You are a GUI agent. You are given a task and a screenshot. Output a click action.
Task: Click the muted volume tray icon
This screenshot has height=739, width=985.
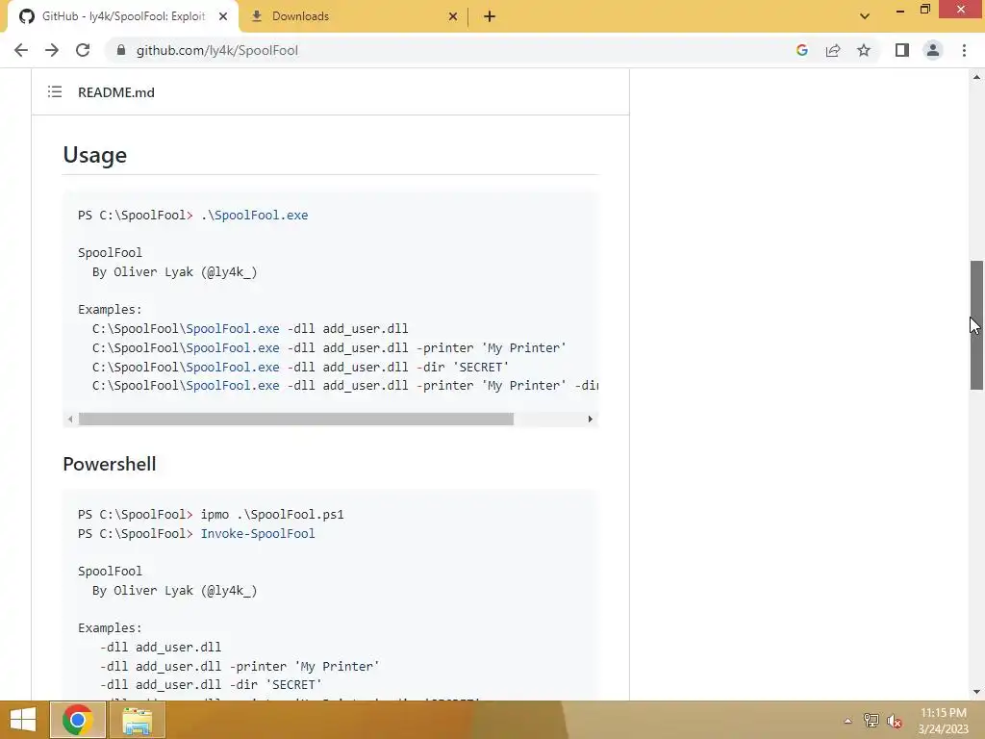click(894, 721)
